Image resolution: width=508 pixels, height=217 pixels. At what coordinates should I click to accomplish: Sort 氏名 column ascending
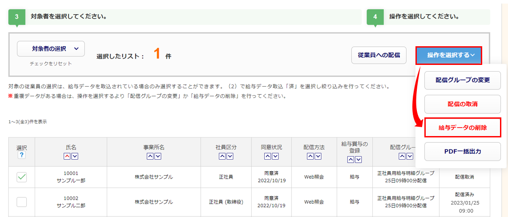[x=67, y=157]
